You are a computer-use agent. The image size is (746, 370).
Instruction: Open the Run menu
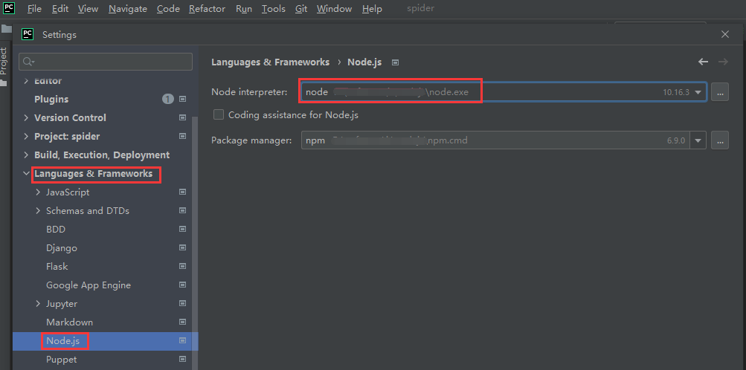pos(244,9)
